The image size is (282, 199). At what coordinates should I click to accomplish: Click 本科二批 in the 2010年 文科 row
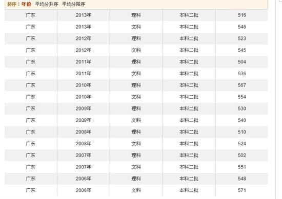point(189,97)
